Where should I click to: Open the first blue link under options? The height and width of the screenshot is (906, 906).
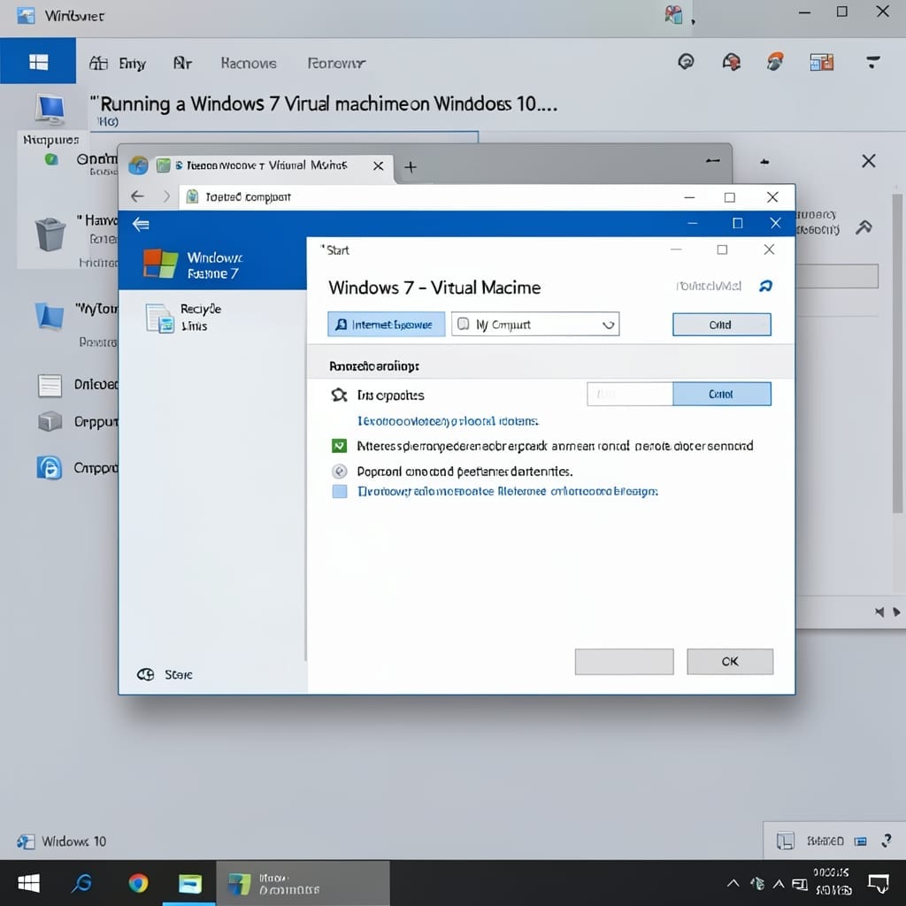(x=448, y=421)
